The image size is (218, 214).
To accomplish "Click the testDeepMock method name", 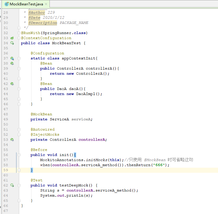I will (74, 185).
